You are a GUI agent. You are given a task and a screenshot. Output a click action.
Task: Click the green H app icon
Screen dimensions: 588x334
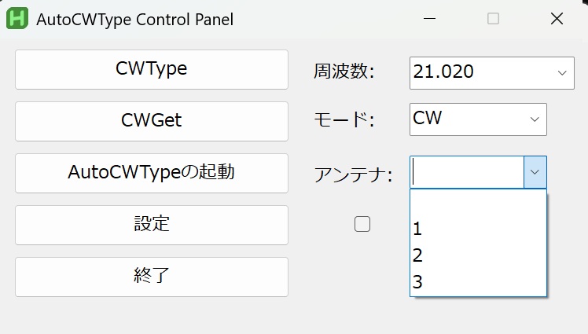click(17, 18)
